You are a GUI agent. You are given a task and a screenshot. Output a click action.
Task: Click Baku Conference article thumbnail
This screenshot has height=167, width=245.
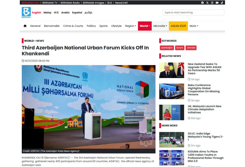click(x=171, y=91)
